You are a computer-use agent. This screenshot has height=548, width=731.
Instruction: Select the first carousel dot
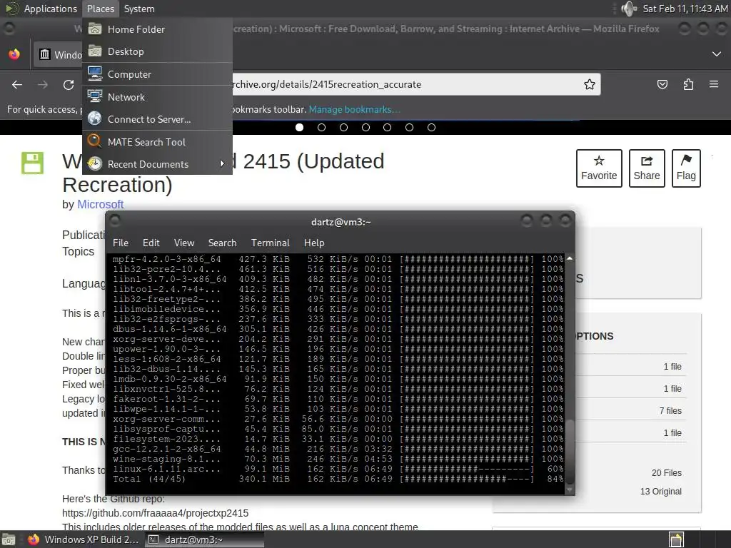click(x=299, y=127)
